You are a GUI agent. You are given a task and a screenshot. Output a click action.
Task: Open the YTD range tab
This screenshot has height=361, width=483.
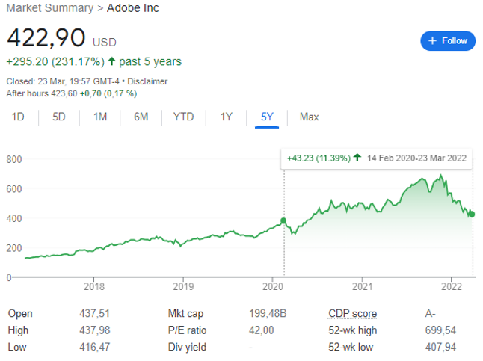pos(183,117)
